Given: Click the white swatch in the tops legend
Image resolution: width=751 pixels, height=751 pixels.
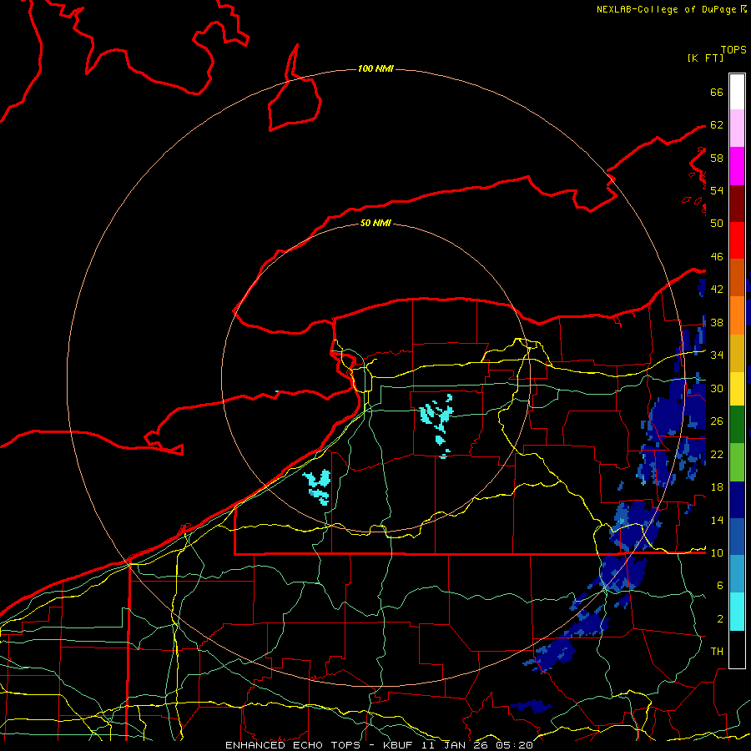Looking at the screenshot, I should pos(737,92).
